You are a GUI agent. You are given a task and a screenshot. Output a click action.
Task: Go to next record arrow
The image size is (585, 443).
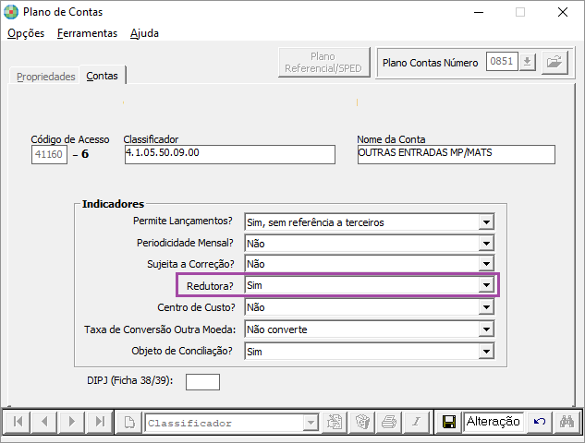coord(72,422)
